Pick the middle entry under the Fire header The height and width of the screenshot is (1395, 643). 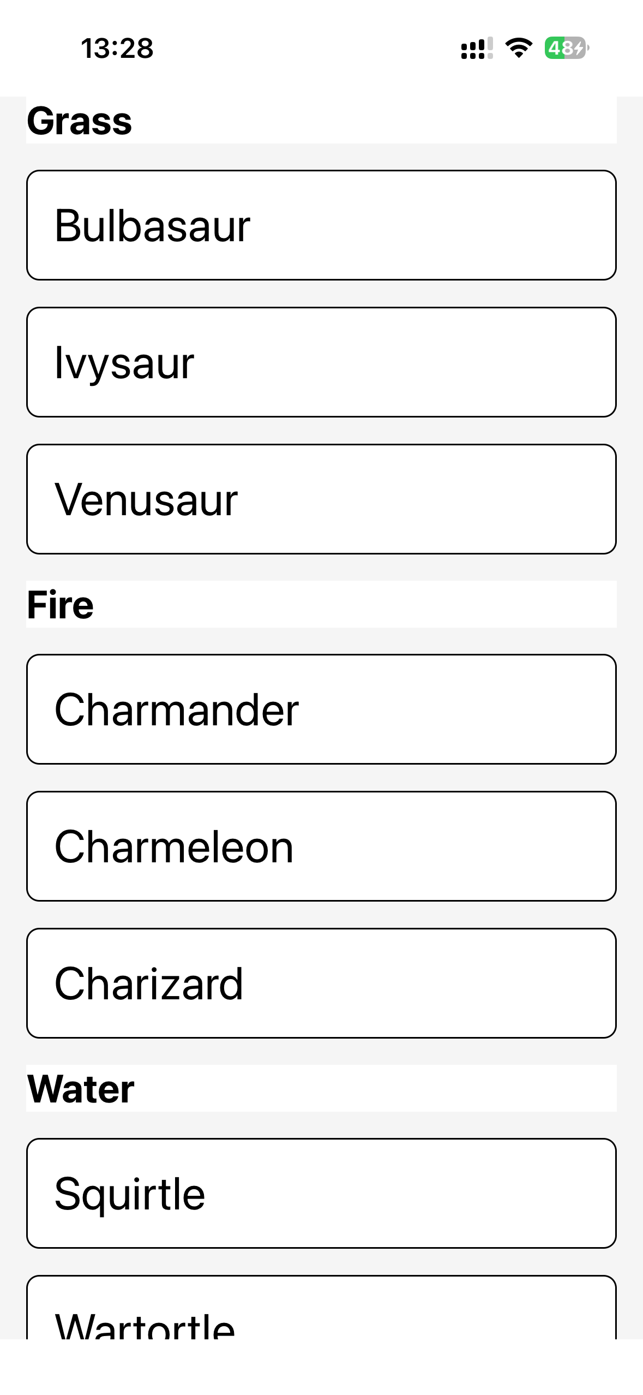(321, 846)
